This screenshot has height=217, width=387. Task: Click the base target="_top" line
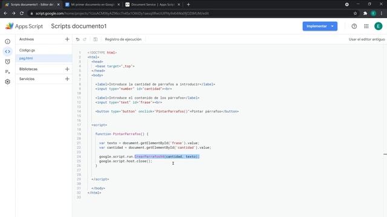coord(115,66)
